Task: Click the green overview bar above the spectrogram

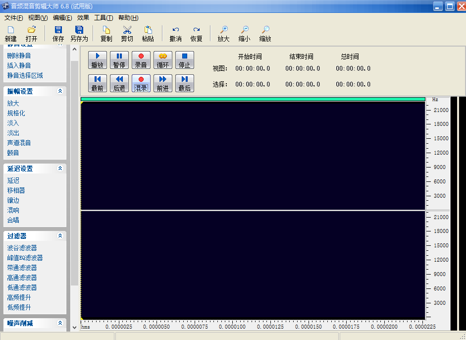Action: pyautogui.click(x=253, y=99)
